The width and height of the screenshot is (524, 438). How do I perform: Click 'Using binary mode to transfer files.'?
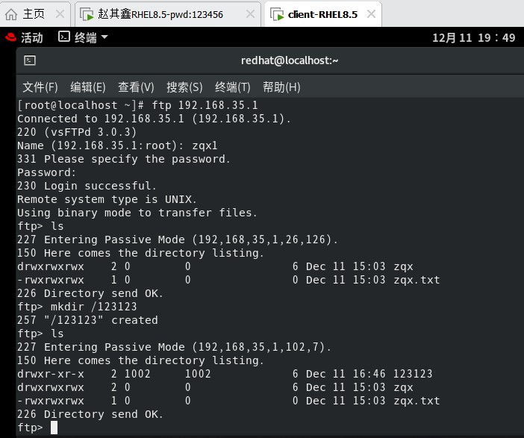(137, 213)
